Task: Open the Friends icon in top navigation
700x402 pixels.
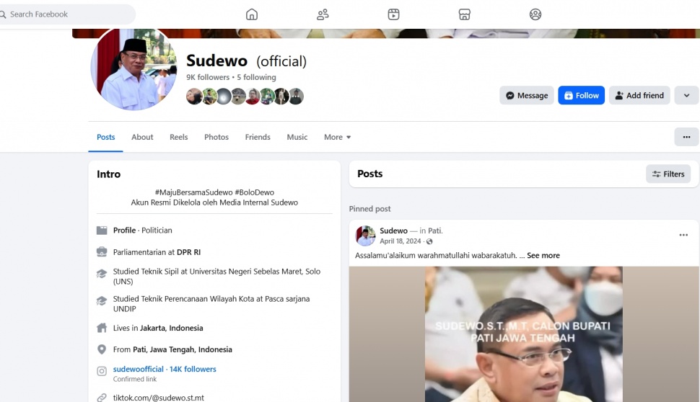Action: point(323,14)
